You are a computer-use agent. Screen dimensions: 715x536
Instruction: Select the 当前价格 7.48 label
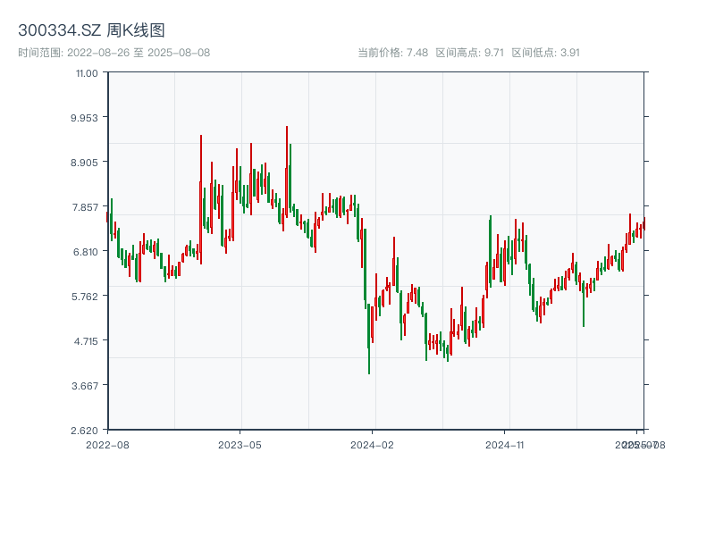(x=392, y=53)
